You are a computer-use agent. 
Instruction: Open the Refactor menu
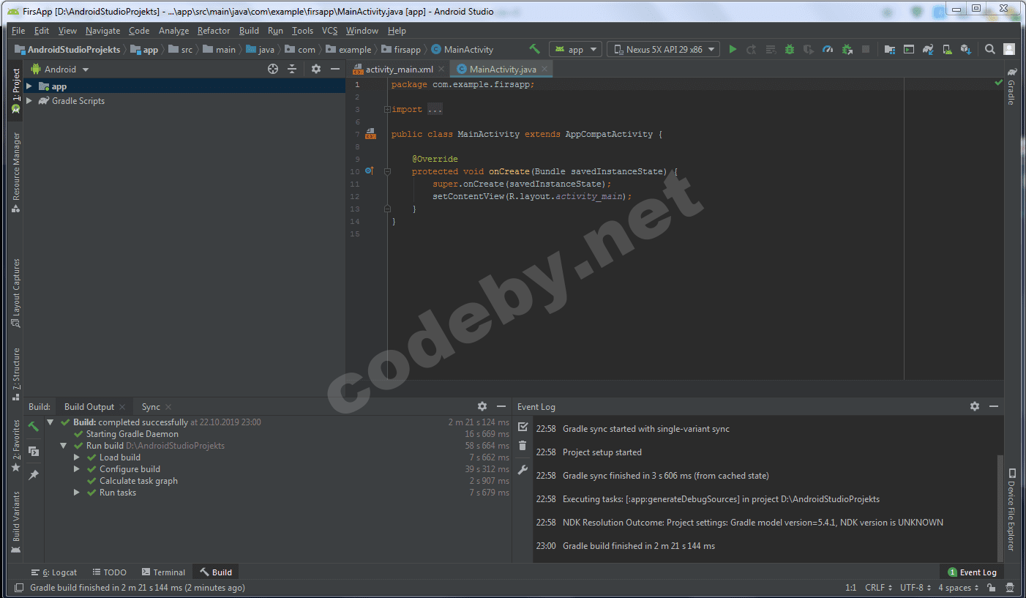pos(214,31)
